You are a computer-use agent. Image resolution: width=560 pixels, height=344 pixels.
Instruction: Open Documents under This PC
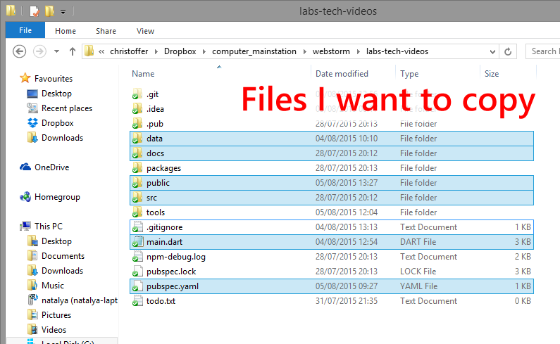[63, 256]
